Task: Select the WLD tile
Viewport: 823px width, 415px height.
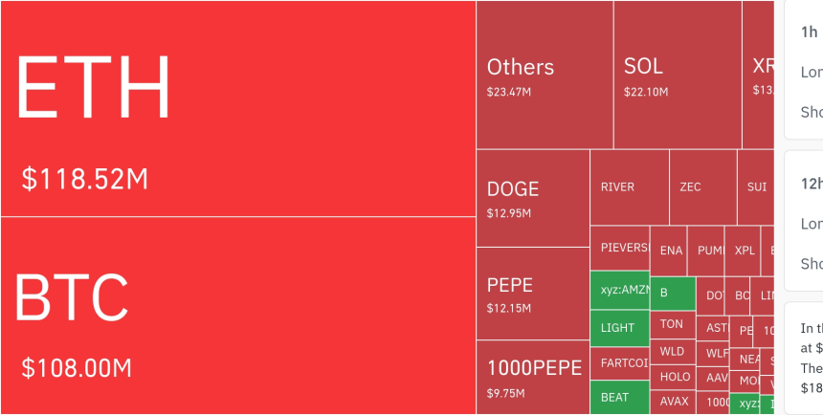Action: (673, 351)
